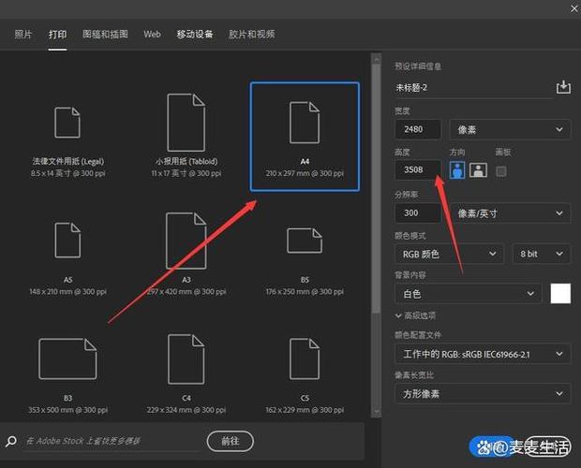Switch to the 移动设备 tab

click(x=195, y=35)
